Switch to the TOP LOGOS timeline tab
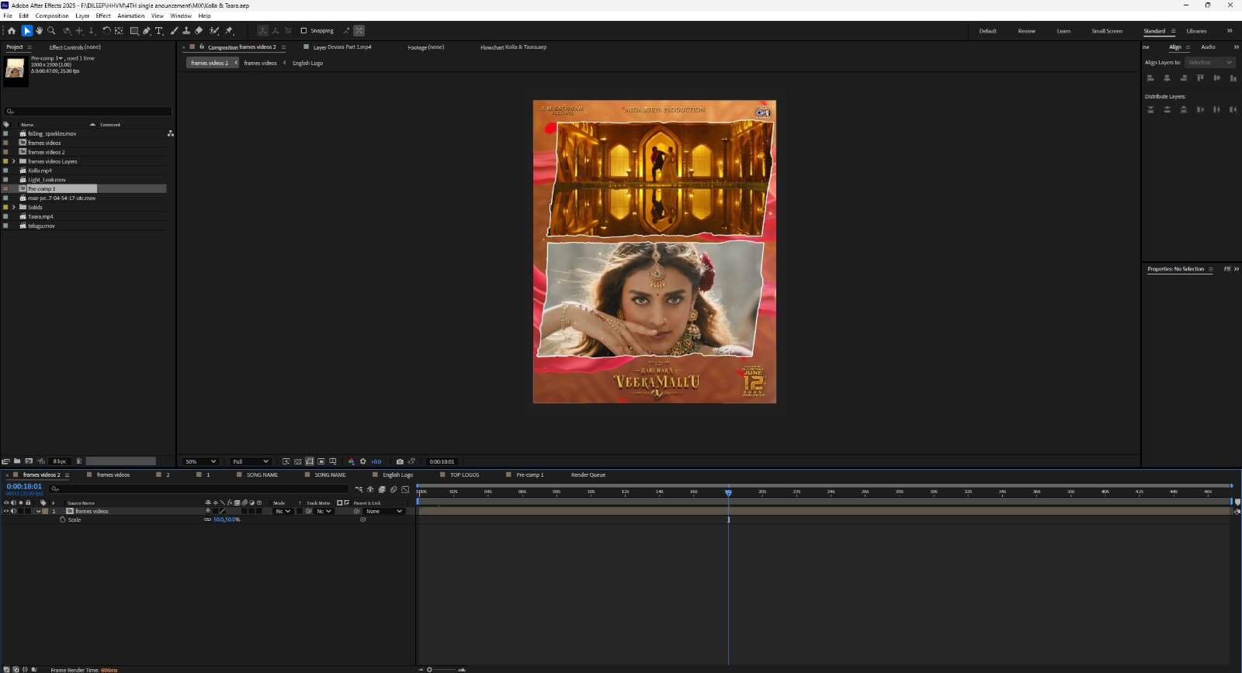This screenshot has height=673, width=1242. click(464, 475)
